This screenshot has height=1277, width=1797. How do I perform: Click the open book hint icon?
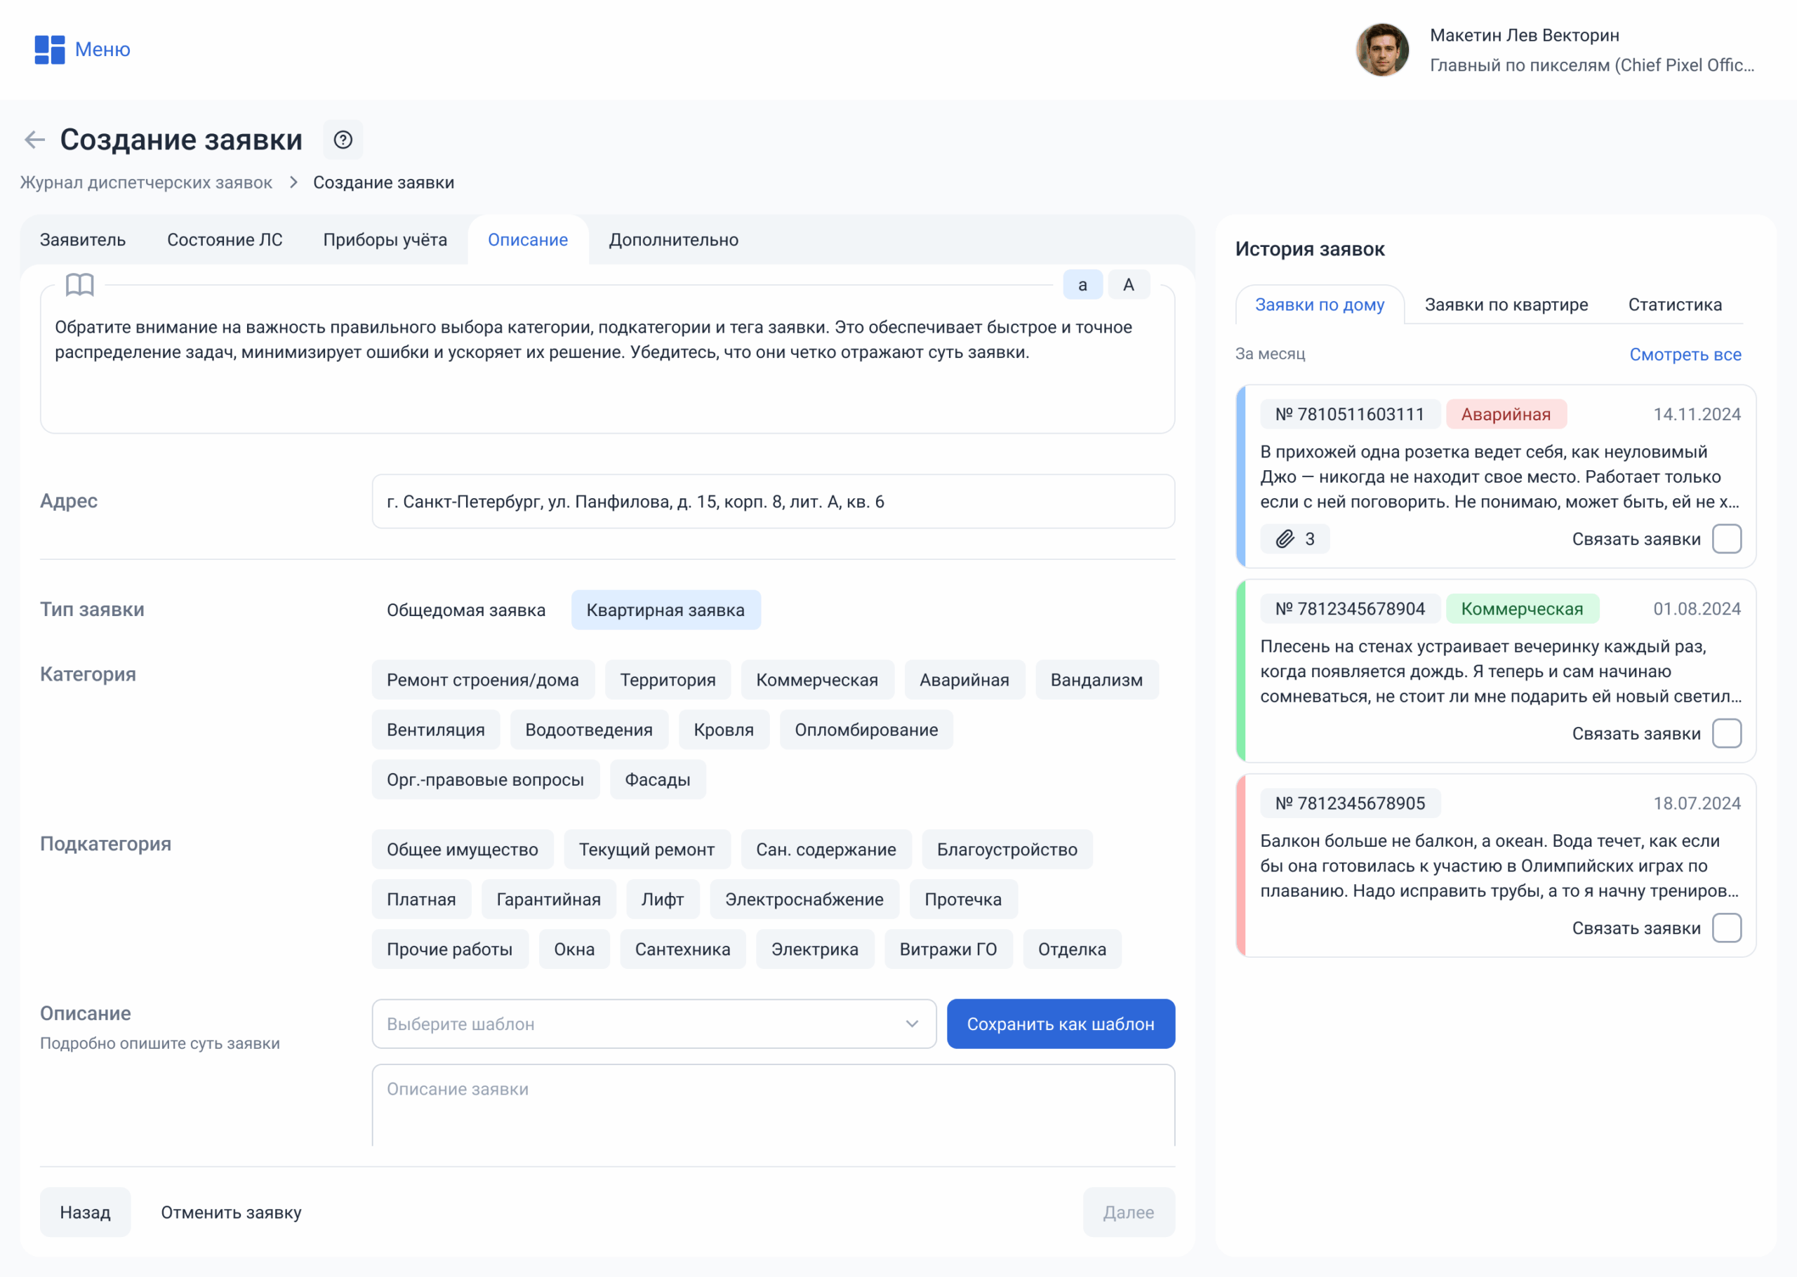point(79,285)
